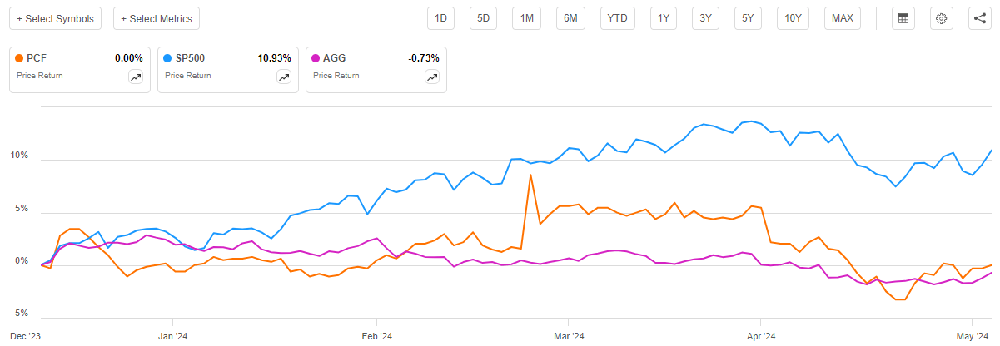Click AGG price return trend icon
1000x346 pixels.
tap(431, 77)
